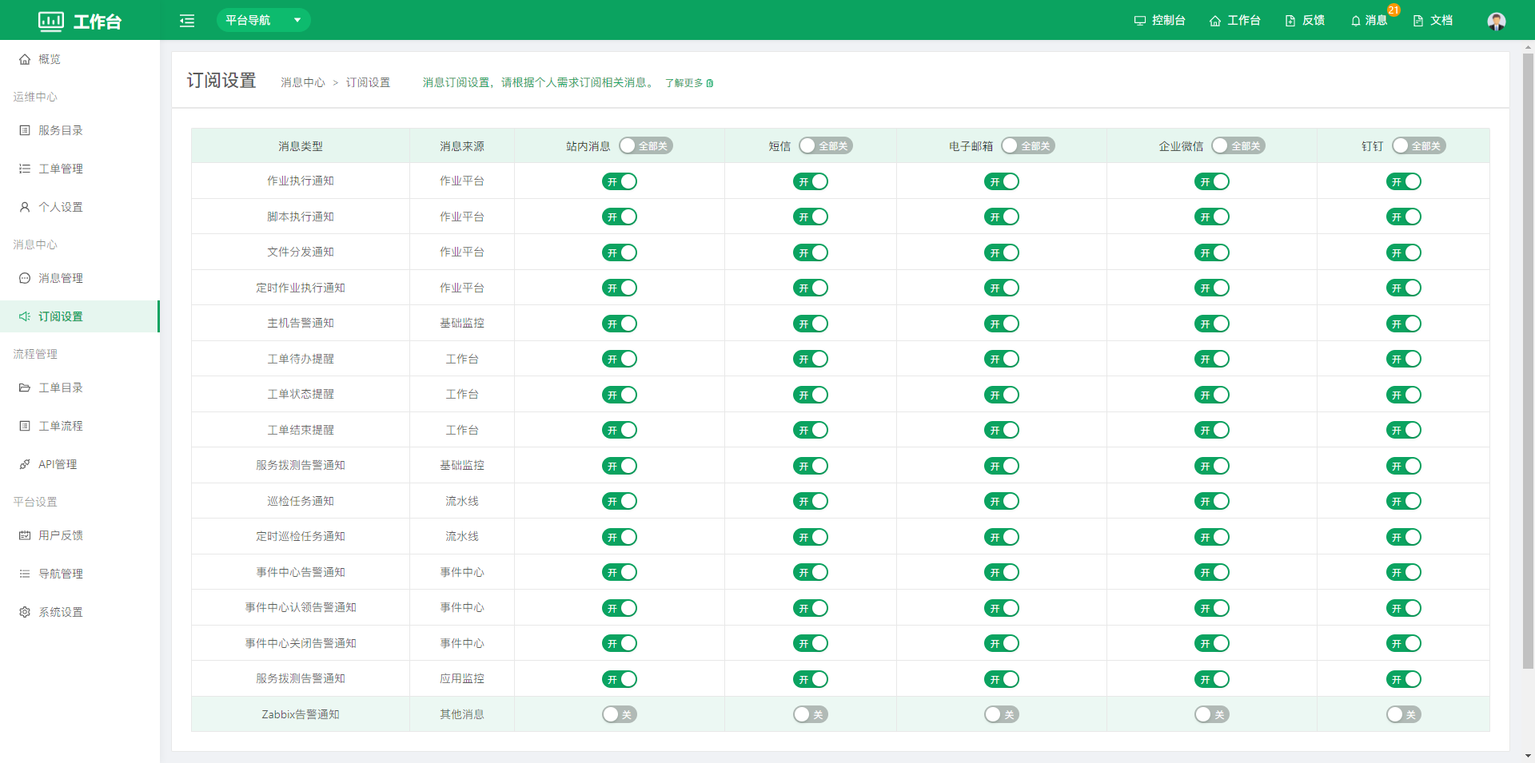Enable 电子邮箱 for Zabbix告警通知
Image resolution: width=1535 pixels, height=763 pixels.
coord(1002,714)
